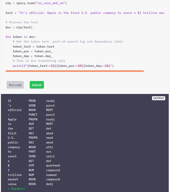Screen dimensions: 170x192
Task: Click the Run code button
Action: click(x=15, y=85)
